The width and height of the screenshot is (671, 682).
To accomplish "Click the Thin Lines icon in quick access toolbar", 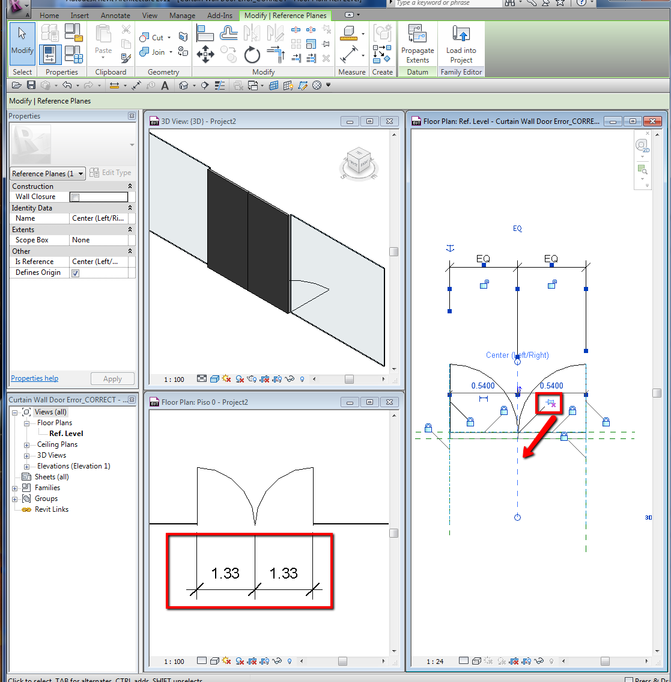I will 220,85.
